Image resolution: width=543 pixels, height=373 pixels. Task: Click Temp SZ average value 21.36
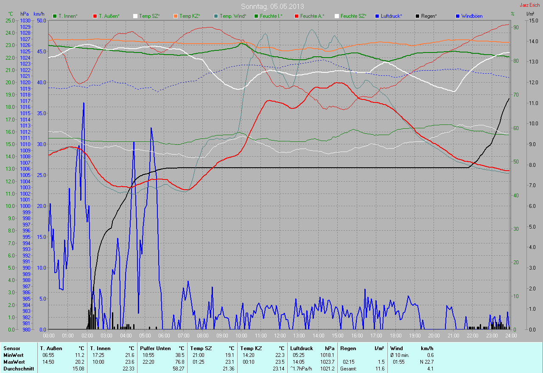coord(229,369)
